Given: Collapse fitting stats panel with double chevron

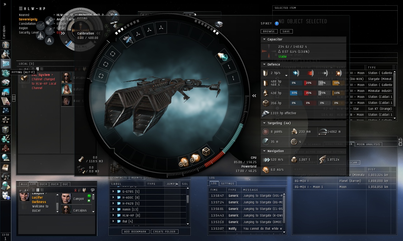Looking at the screenshot, I should 254,96.
